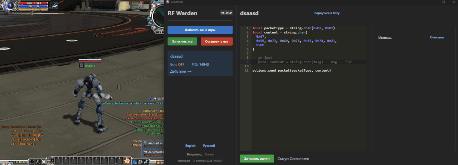Viewport: 458px width, 165px height.
Task: Select the dsaasd client card
Action: click(x=200, y=63)
